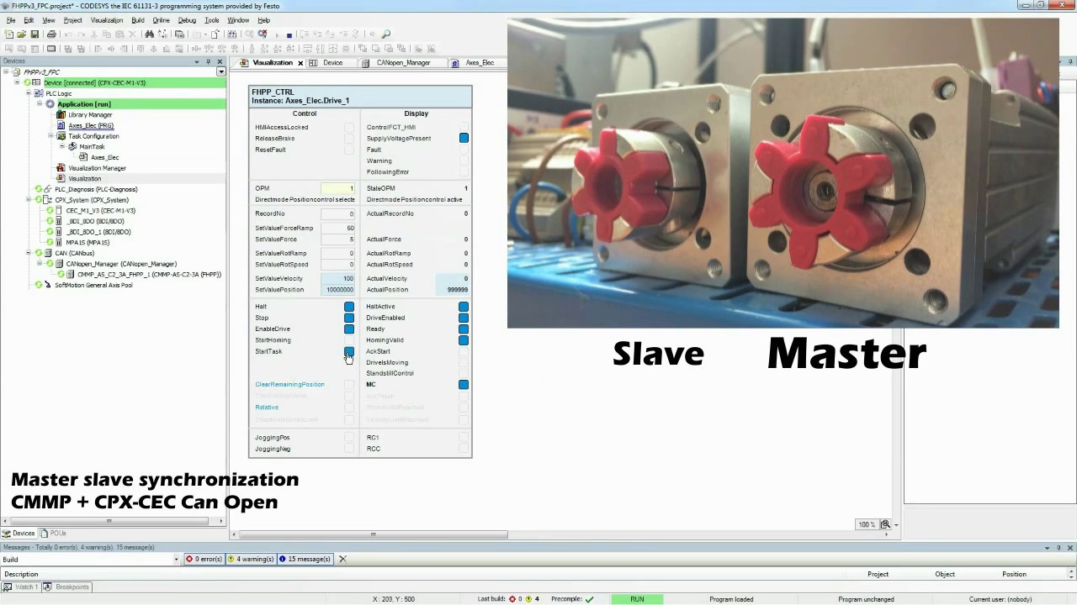
Task: Filter messages by 0 error(s) button
Action: tap(204, 559)
